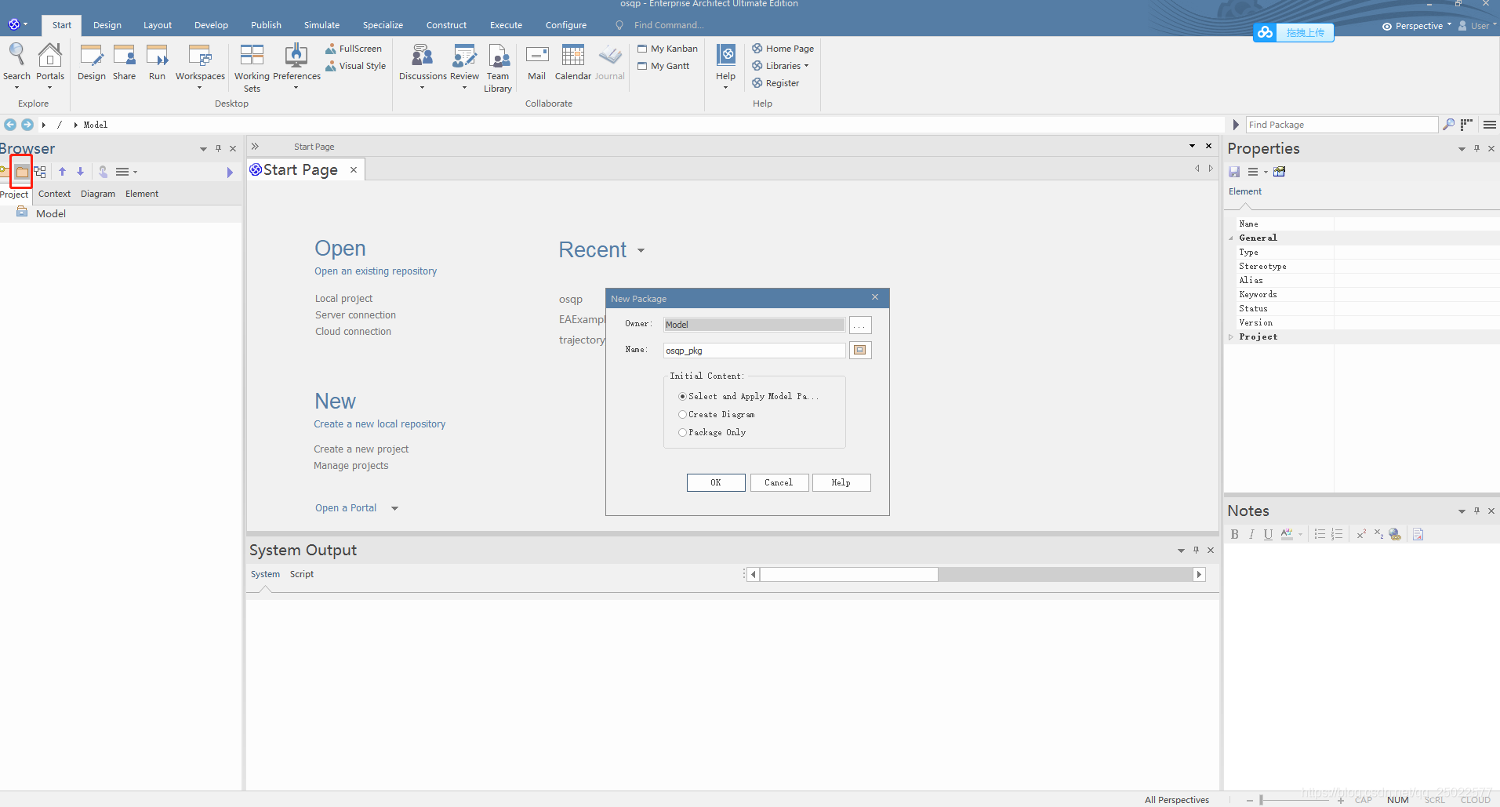Click 'Open an existing repository' link
This screenshot has width=1500, height=807.
(376, 271)
